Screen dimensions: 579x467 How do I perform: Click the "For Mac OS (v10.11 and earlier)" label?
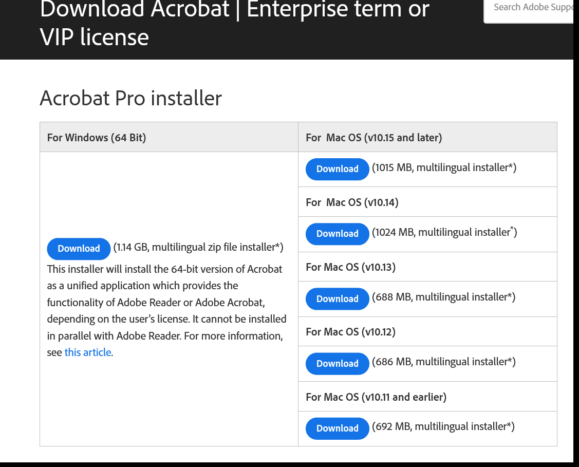[376, 397]
